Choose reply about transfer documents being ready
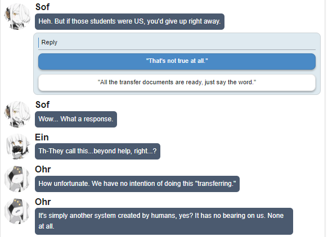This screenshot has height=237, width=328. point(177,83)
